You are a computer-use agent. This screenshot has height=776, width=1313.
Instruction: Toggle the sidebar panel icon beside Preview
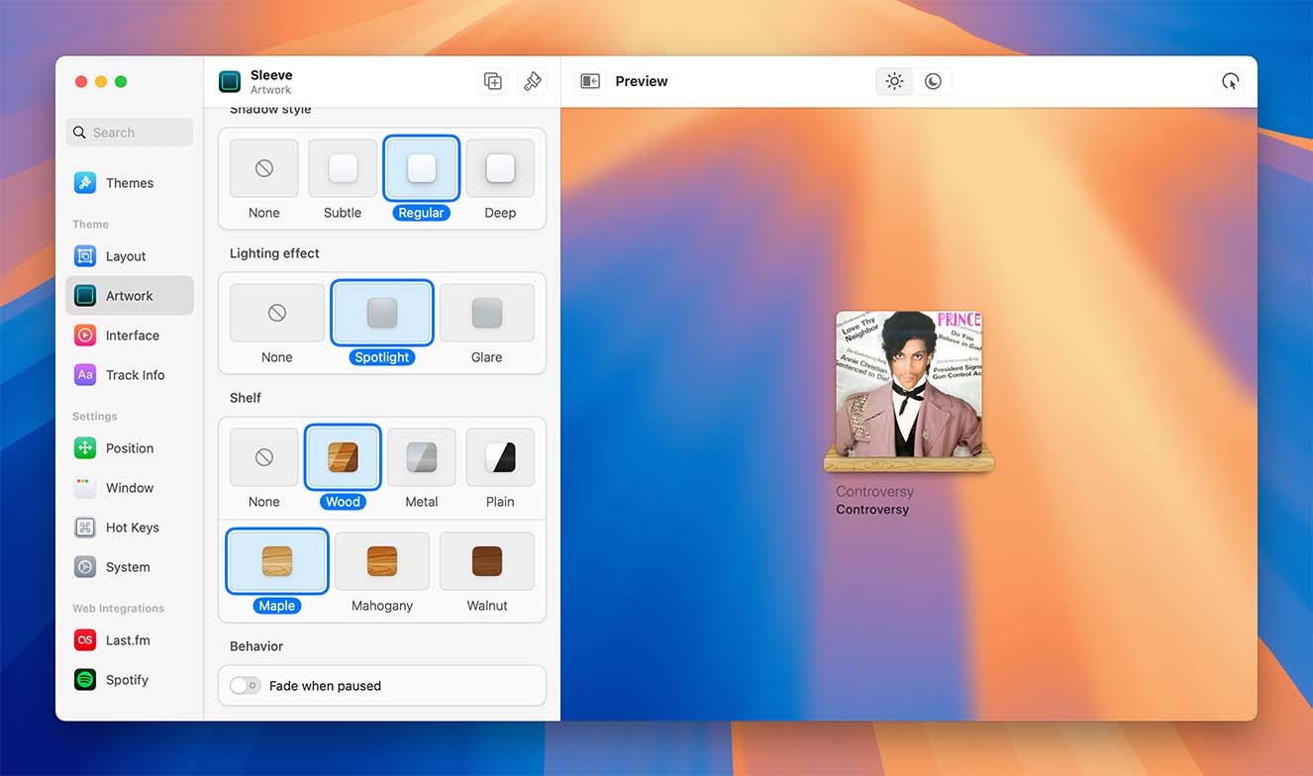pos(590,81)
